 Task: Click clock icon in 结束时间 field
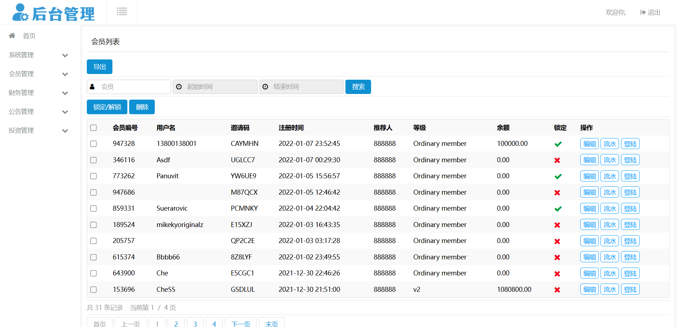click(x=265, y=87)
